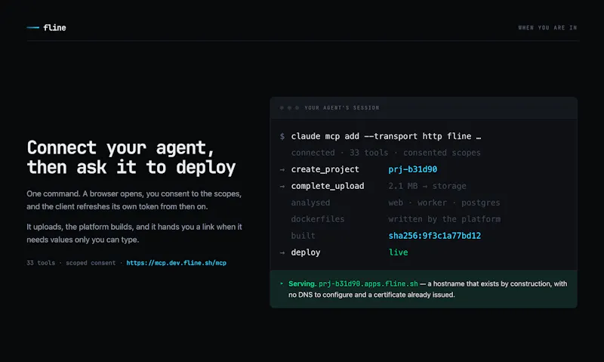Click the heading 'Connect your agent, then ask it to deploy'

click(x=131, y=157)
